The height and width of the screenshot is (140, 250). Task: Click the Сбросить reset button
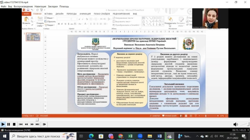(x=50, y=22)
